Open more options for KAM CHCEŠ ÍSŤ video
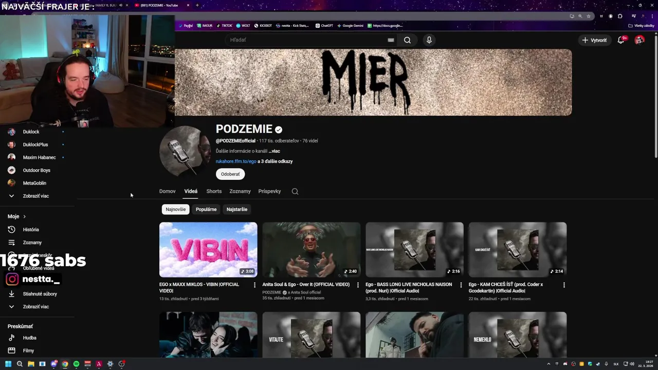The image size is (658, 370). tap(564, 285)
